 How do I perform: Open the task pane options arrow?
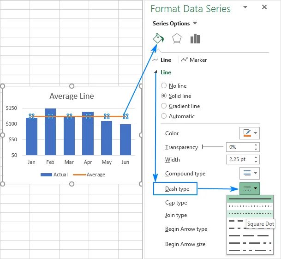point(245,7)
